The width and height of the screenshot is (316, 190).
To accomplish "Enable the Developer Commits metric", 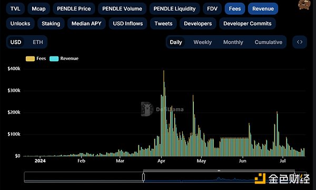I will pos(248,24).
